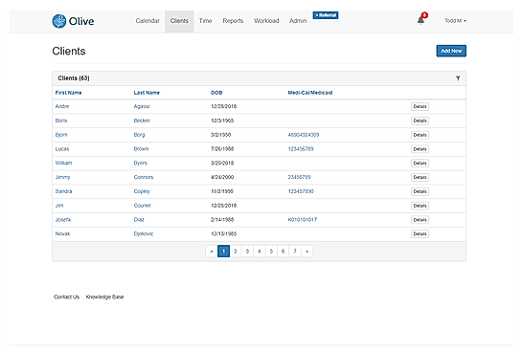The height and width of the screenshot is (352, 523).
Task: Open the Time tab
Action: tap(205, 21)
